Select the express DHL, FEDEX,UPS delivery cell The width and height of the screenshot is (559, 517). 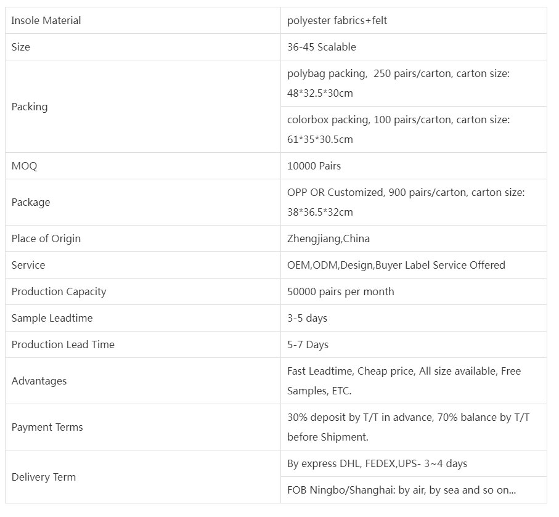(x=377, y=463)
